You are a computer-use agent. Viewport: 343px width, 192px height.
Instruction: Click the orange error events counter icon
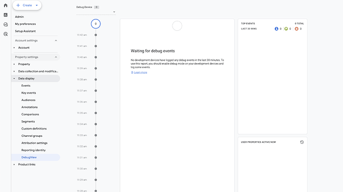296,29
